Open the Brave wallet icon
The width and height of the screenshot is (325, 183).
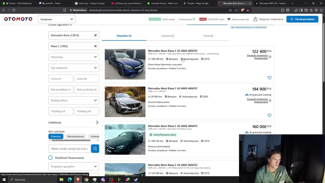[x=306, y=10]
